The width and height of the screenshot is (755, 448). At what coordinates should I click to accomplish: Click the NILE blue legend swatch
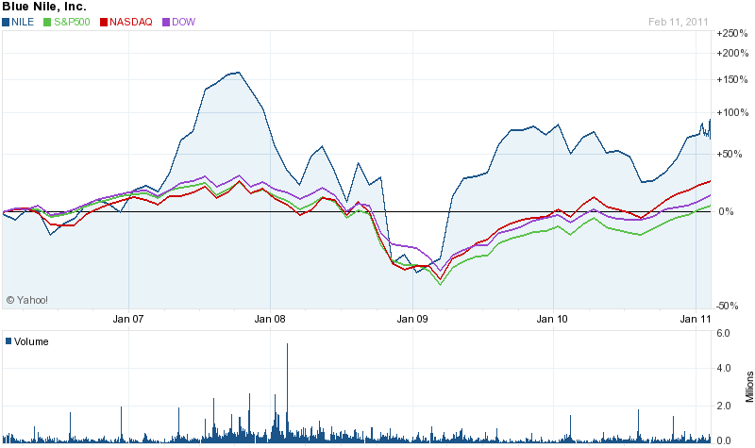click(x=6, y=22)
